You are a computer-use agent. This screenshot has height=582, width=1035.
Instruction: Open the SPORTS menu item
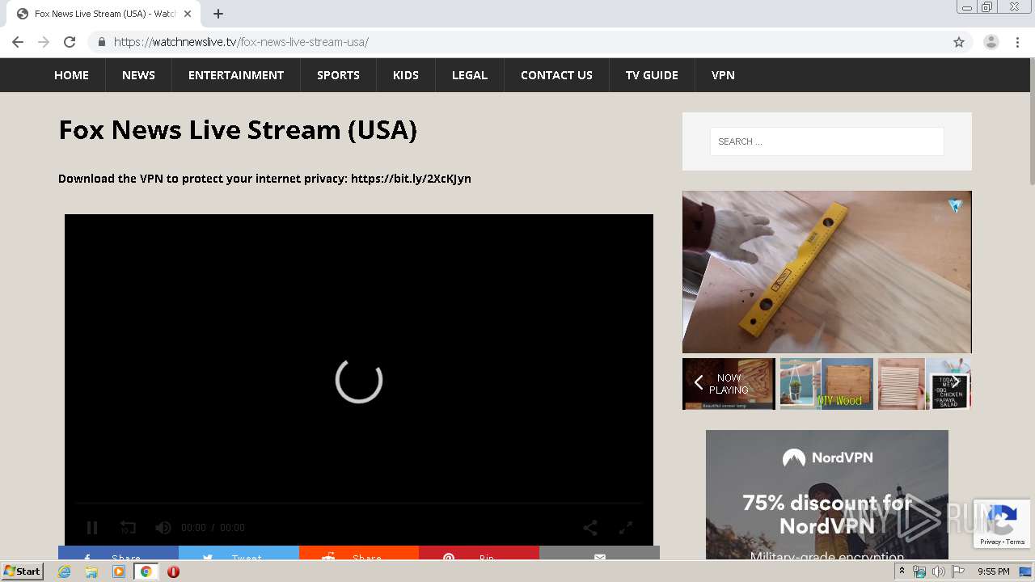pyautogui.click(x=338, y=75)
